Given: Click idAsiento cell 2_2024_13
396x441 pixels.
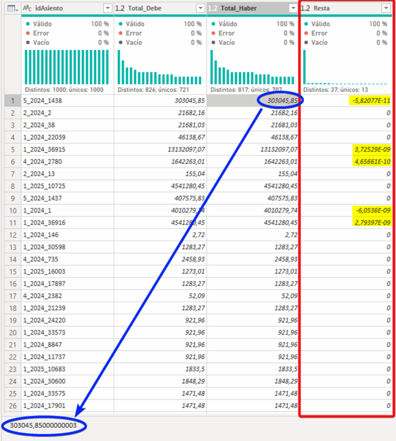Looking at the screenshot, I should click(68, 174).
